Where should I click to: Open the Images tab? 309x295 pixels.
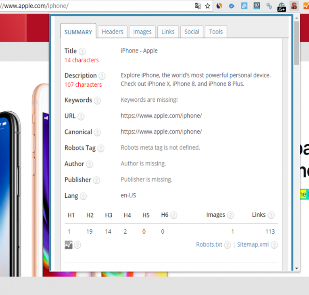pos(142,31)
